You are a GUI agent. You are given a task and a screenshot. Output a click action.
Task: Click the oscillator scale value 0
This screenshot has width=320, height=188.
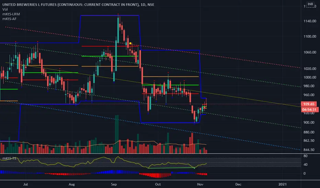click(x=305, y=174)
